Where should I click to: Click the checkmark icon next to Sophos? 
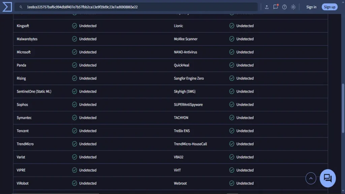coord(74,104)
